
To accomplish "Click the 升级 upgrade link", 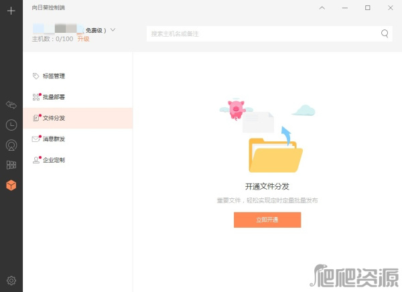I will (83, 39).
